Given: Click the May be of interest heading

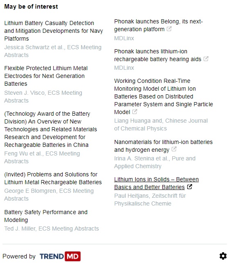Looking at the screenshot, I should click(x=31, y=7).
